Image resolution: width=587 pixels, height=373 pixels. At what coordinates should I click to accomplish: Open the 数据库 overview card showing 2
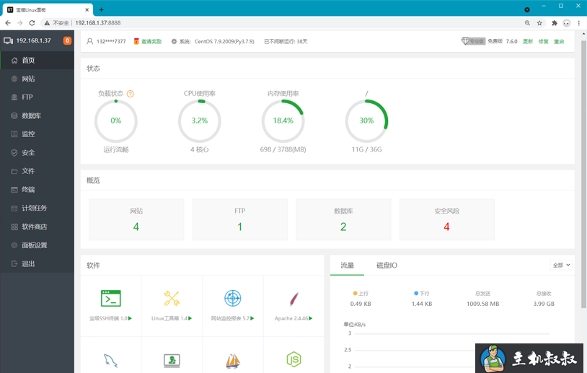(x=343, y=219)
